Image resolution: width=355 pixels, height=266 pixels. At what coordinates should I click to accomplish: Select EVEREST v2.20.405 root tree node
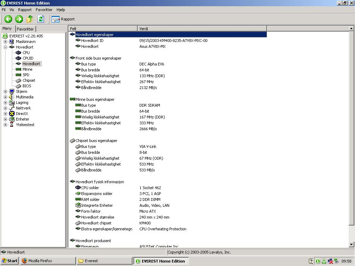[x=26, y=36]
